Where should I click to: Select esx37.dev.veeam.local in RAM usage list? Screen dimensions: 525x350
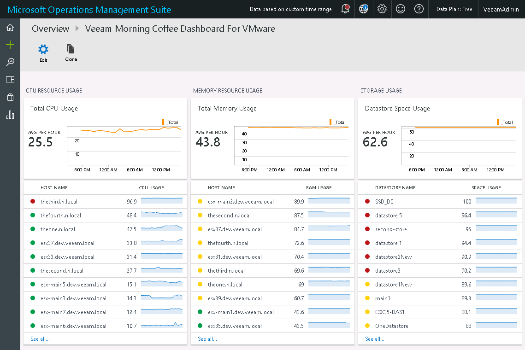272,229
